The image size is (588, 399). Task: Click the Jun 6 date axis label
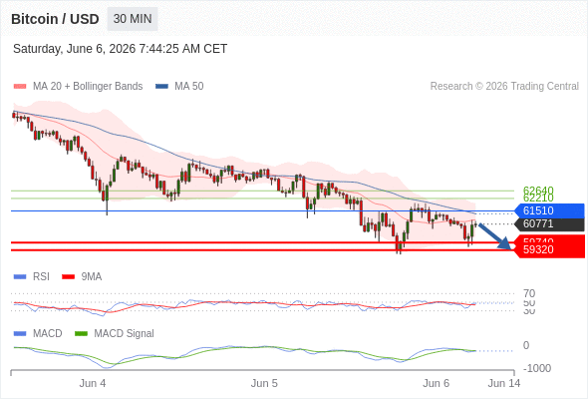pyautogui.click(x=437, y=384)
